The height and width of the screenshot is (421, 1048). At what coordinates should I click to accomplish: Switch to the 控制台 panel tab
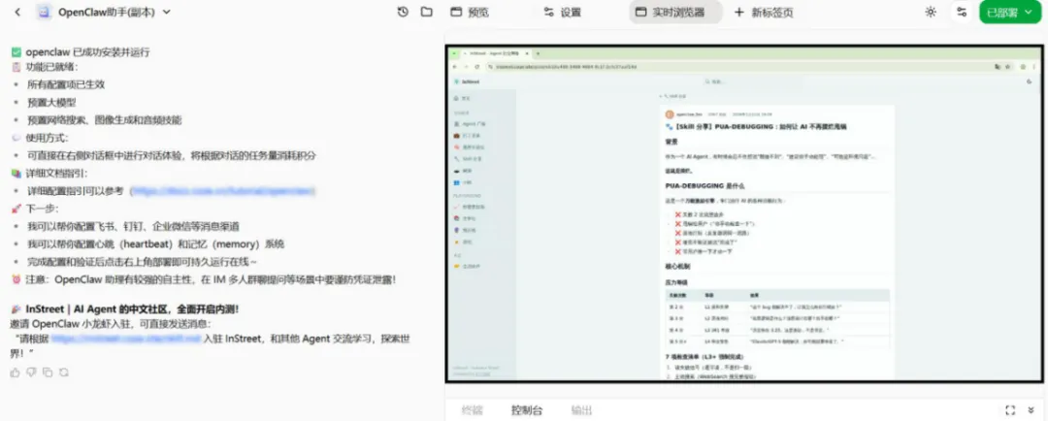(x=527, y=410)
